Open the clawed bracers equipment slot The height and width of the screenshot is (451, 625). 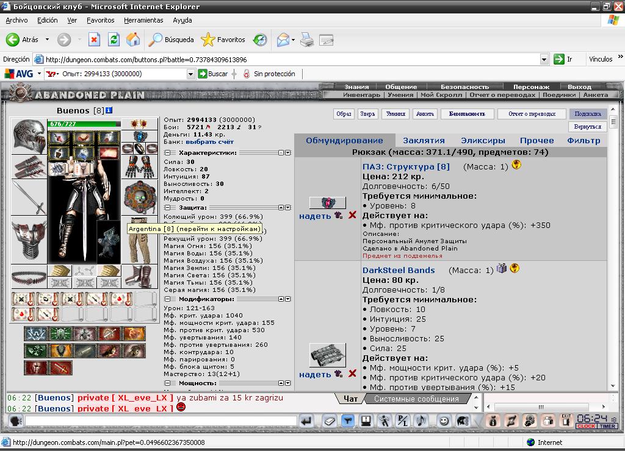click(x=29, y=166)
